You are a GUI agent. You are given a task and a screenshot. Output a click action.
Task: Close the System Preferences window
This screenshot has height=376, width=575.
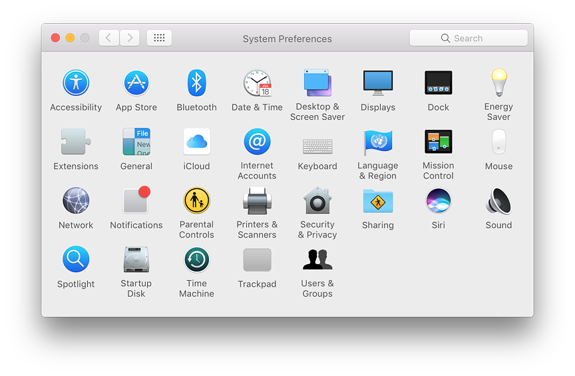pos(55,38)
